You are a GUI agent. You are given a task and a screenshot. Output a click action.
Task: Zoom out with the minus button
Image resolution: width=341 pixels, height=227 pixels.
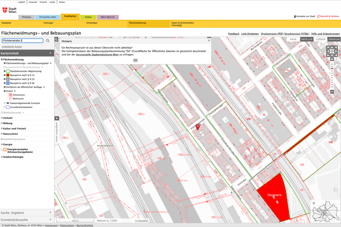click(x=332, y=92)
